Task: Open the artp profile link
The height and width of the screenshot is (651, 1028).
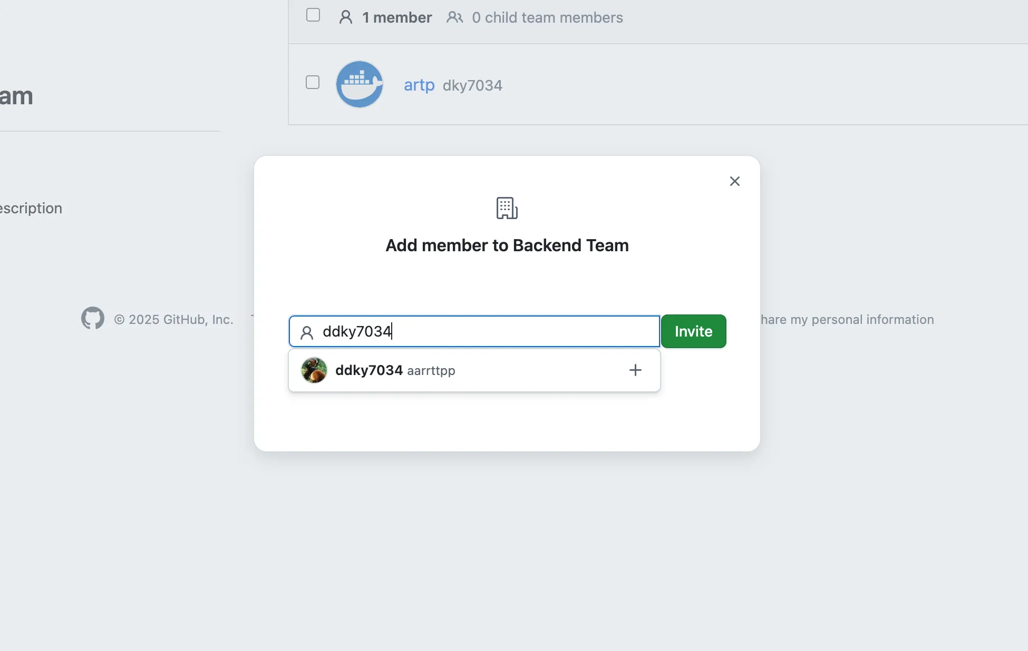Action: click(x=419, y=85)
